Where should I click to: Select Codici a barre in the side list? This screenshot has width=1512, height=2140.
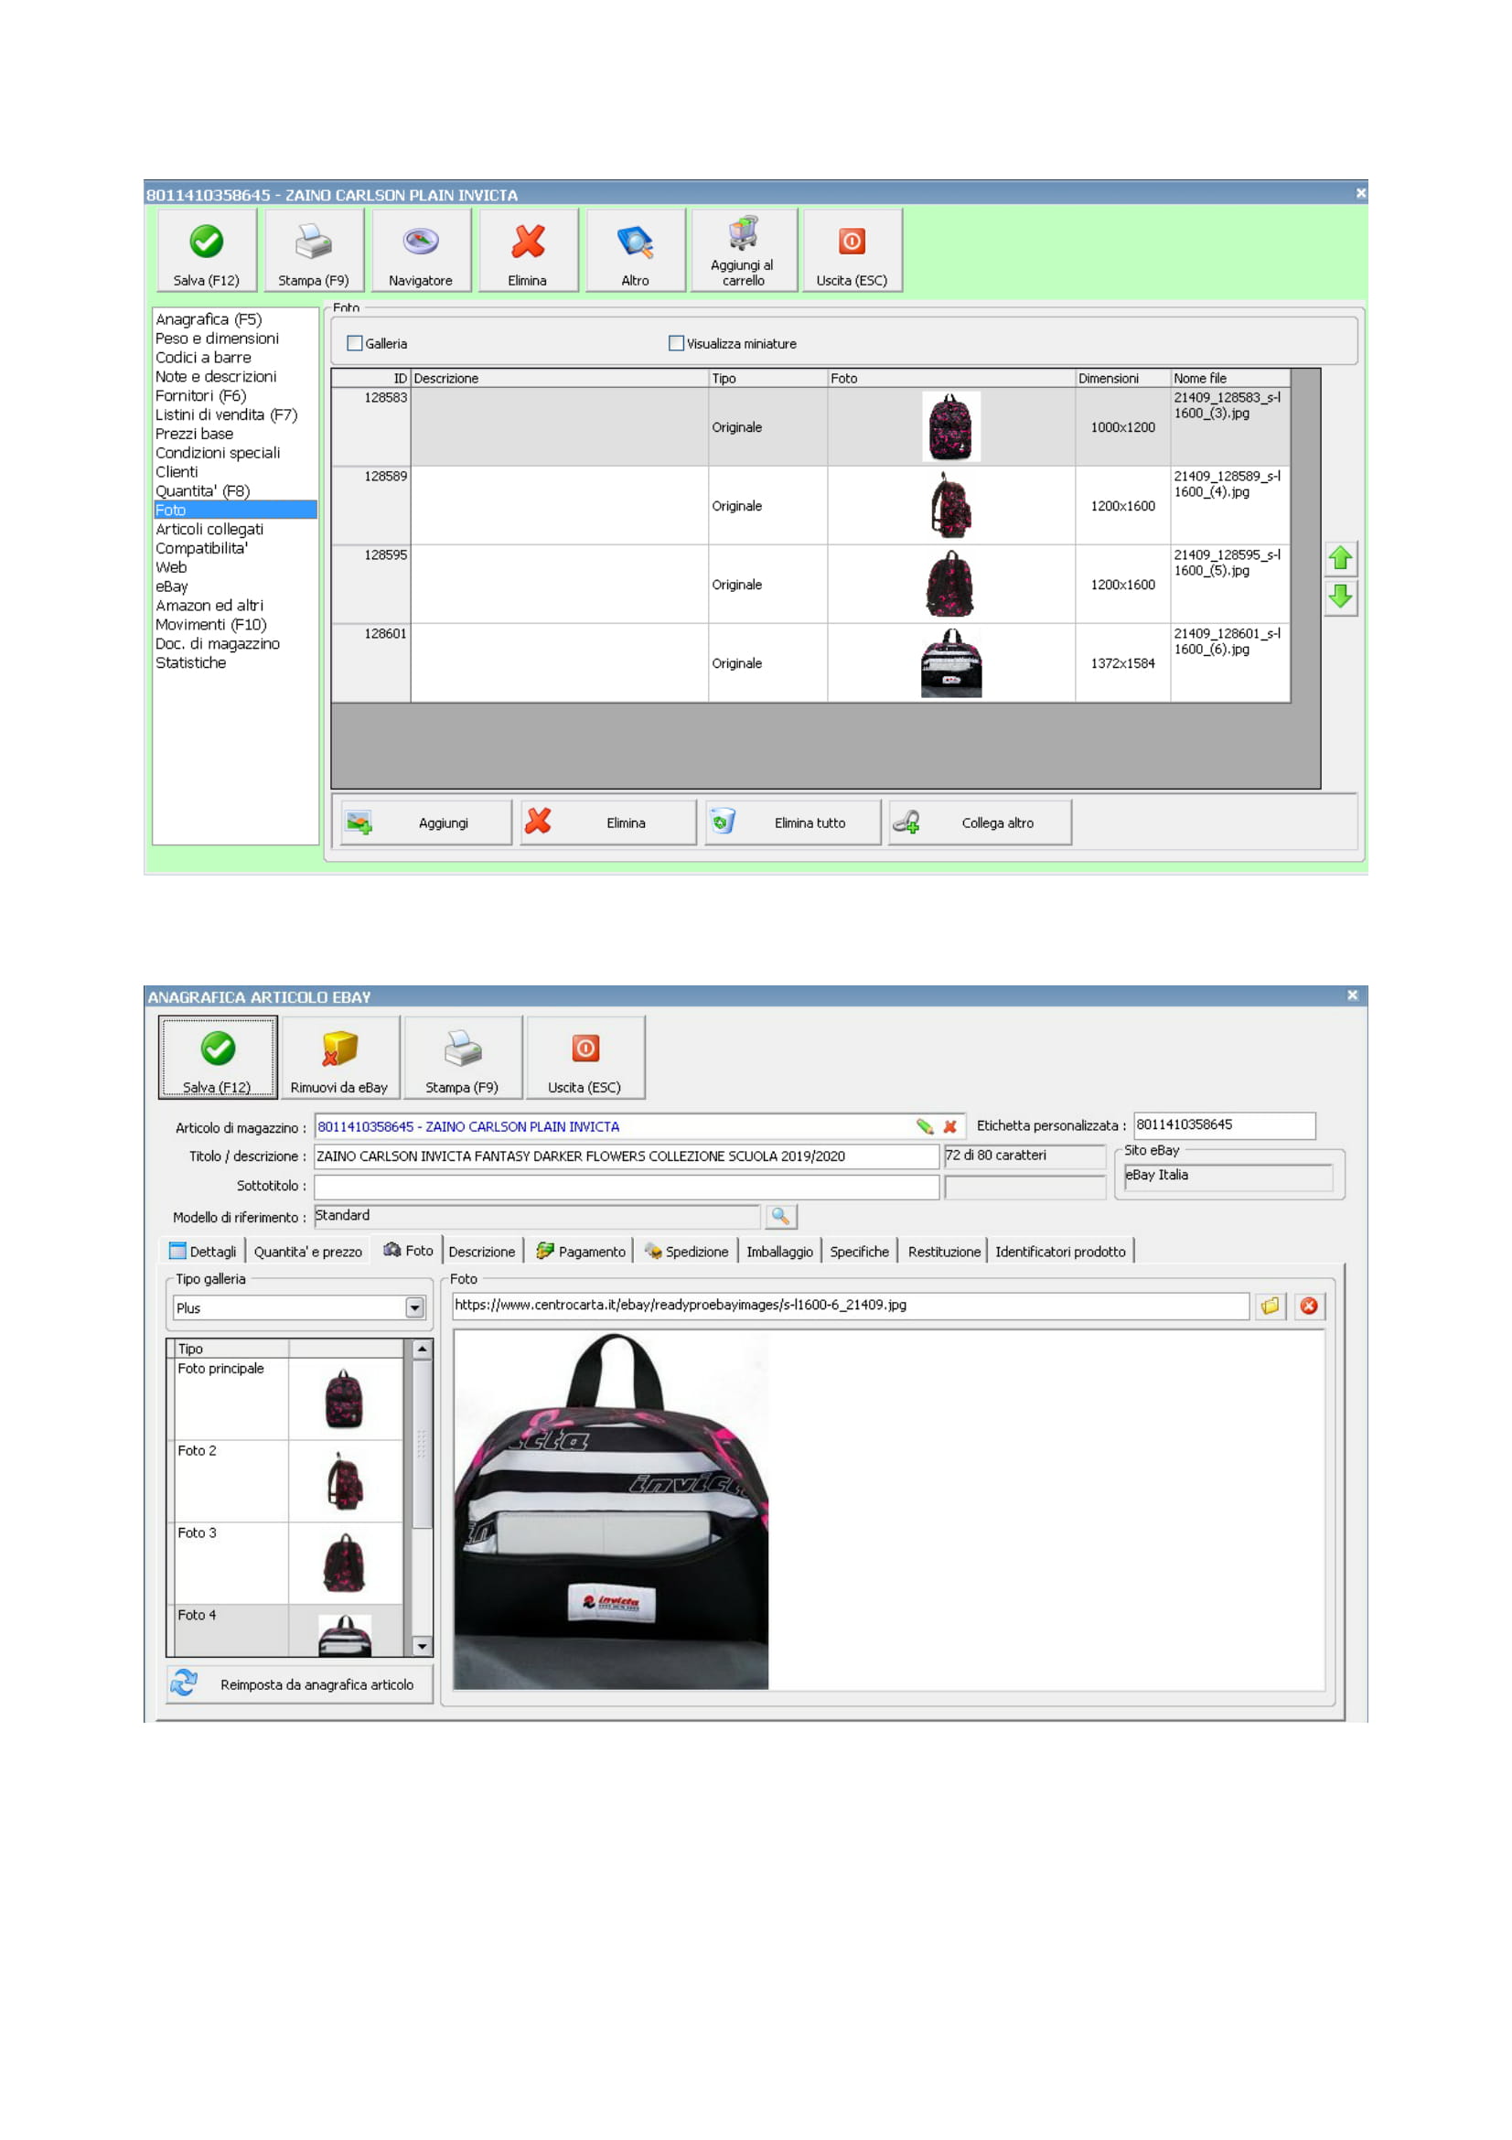[x=203, y=357]
